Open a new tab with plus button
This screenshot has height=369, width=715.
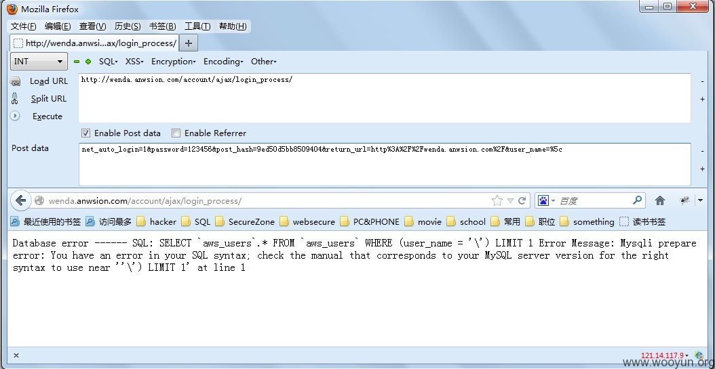pyautogui.click(x=189, y=43)
